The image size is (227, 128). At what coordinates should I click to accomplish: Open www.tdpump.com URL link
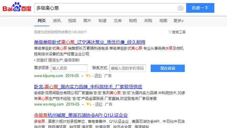click(49, 76)
